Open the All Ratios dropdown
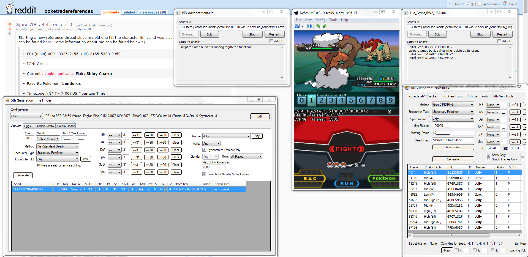The height and width of the screenshot is (257, 528). (x=247, y=157)
